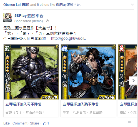Click the public globe audience icon
Viewport: 138px width, 127px height.
47,21
